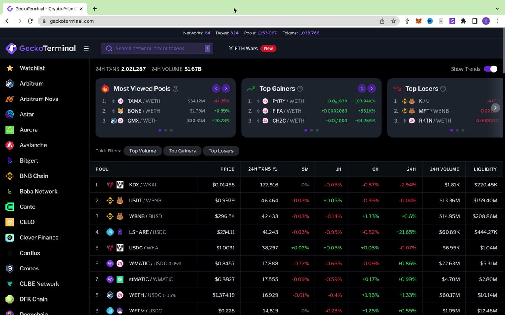Open the Chrome extensions puzzle icon

463,21
